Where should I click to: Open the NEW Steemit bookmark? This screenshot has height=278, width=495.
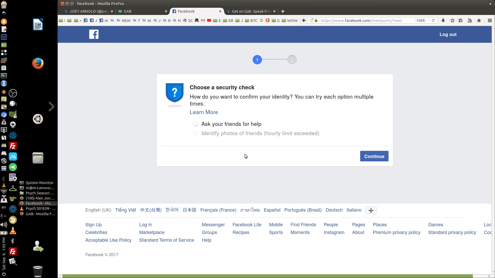[x=123, y=21]
